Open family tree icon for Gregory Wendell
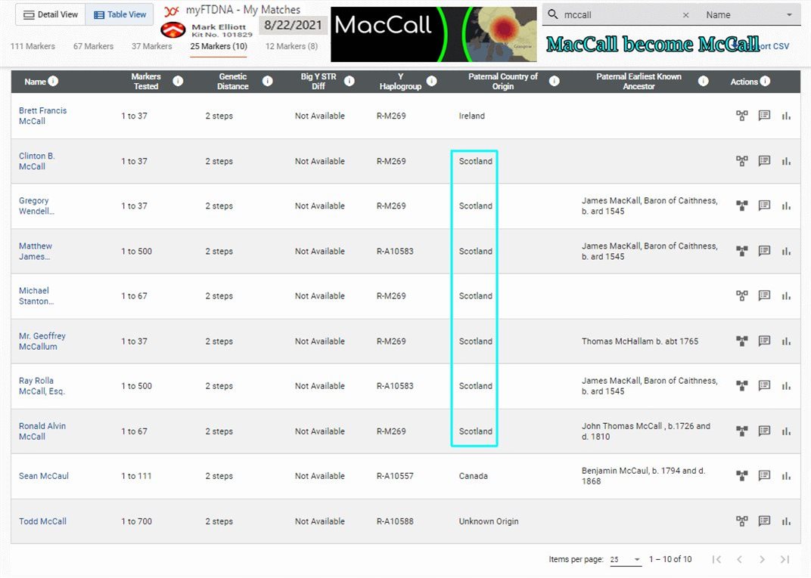This screenshot has width=811, height=578. click(741, 206)
